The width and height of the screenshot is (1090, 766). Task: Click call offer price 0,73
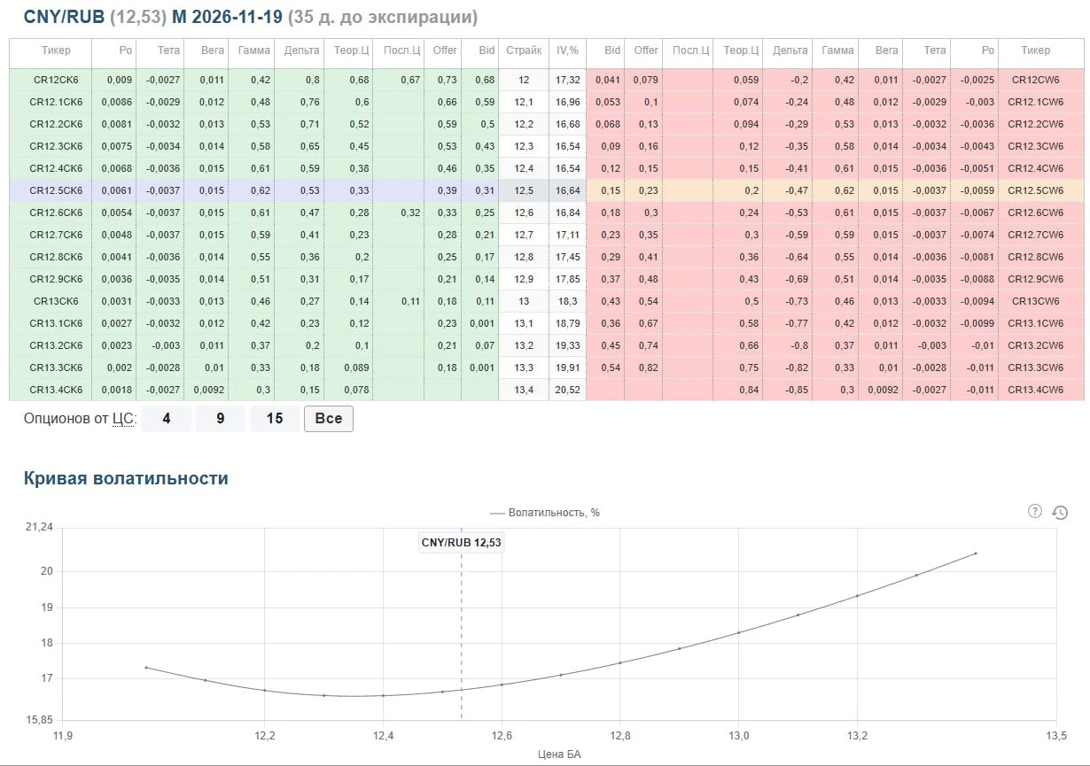(447, 80)
